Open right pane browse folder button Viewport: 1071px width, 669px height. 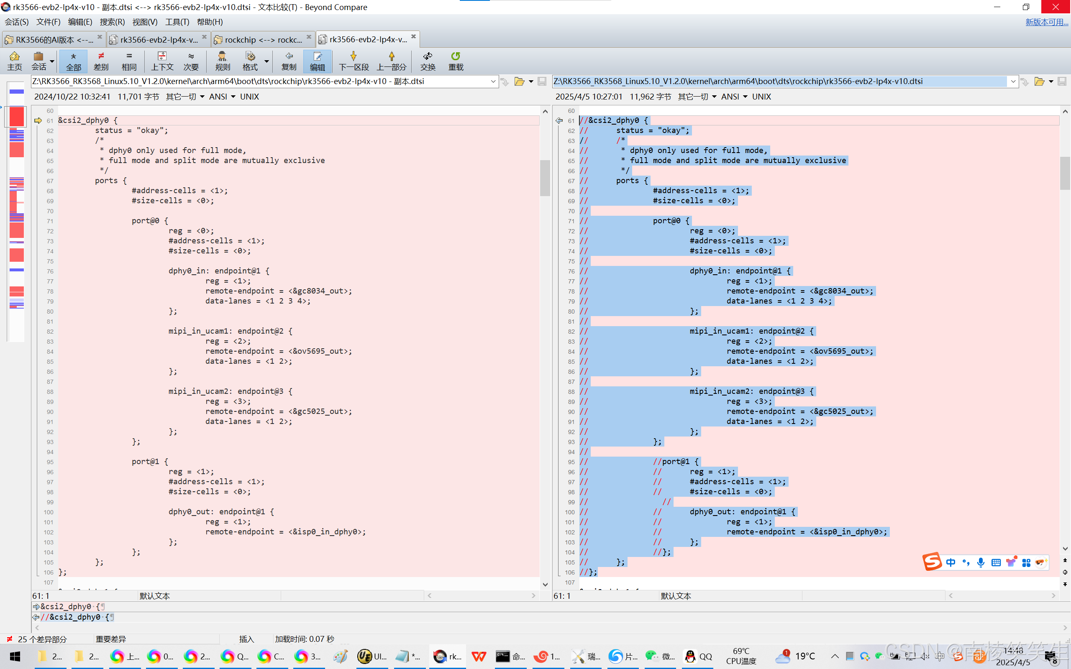tap(1039, 82)
